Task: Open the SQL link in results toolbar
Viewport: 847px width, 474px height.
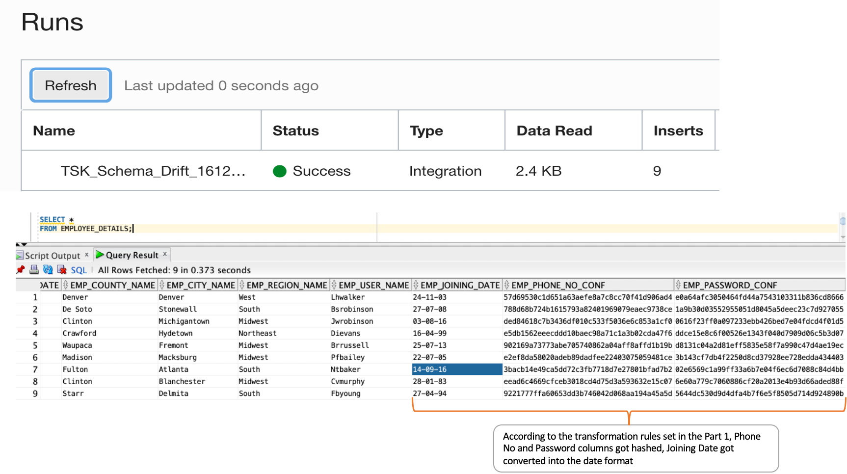Action: 79,270
